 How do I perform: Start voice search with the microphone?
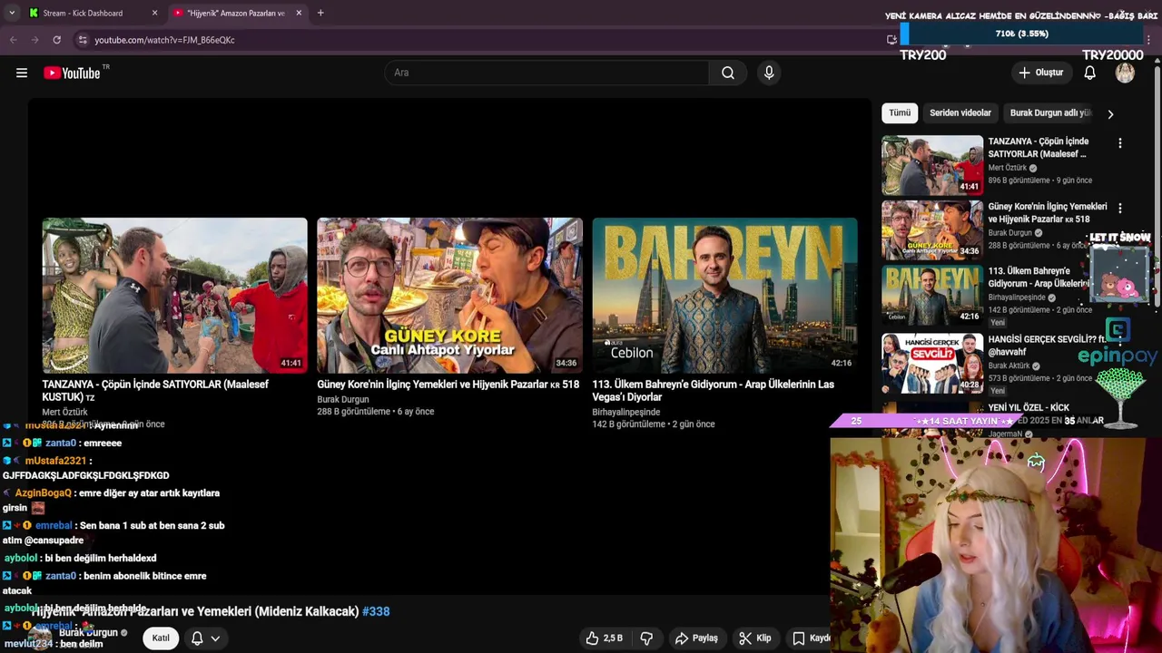769,73
